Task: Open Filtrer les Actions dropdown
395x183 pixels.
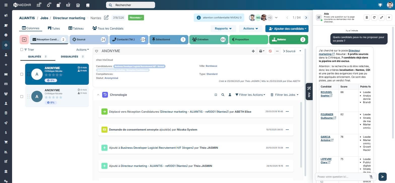Action: pyautogui.click(x=250, y=95)
